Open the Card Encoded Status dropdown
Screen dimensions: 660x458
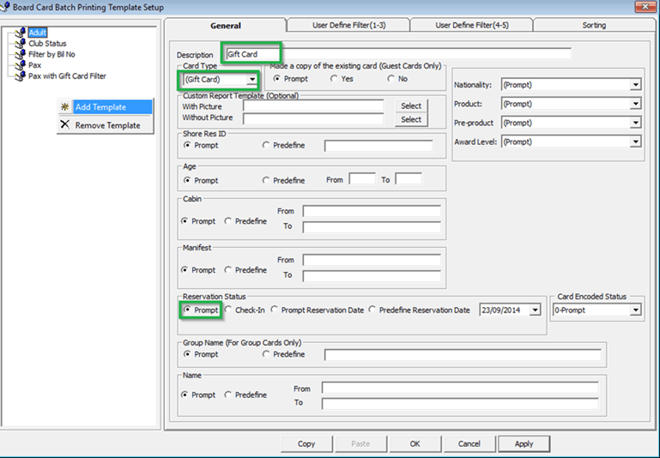[635, 310]
